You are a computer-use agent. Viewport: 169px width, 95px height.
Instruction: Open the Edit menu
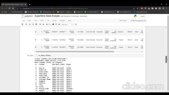29,21
